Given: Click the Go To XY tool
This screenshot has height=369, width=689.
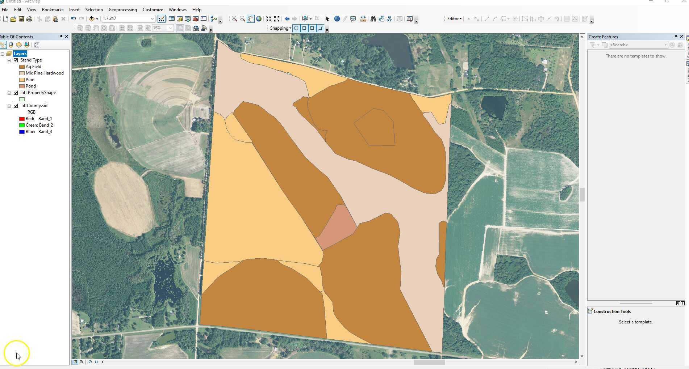Looking at the screenshot, I should click(389, 19).
